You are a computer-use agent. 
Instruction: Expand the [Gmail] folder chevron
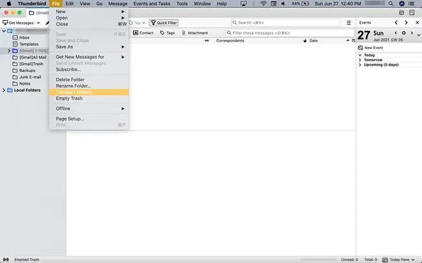click(9, 51)
